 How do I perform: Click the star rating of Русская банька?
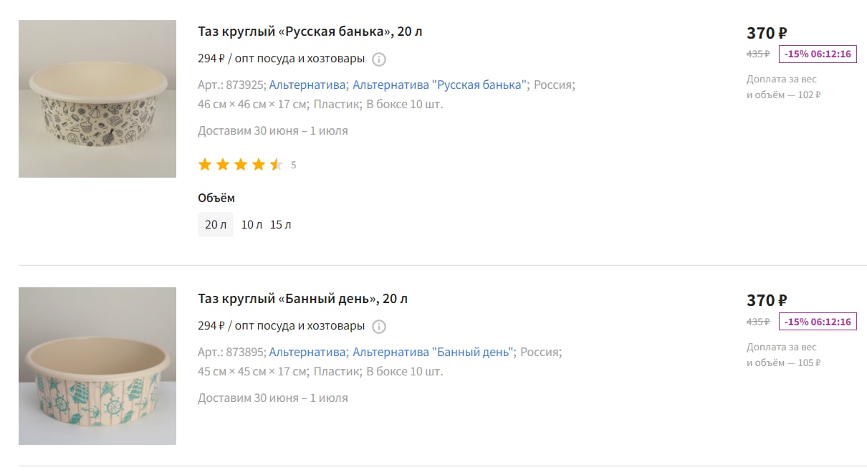coord(241,165)
